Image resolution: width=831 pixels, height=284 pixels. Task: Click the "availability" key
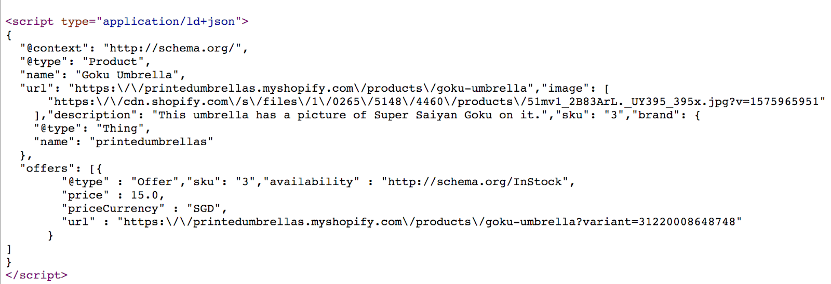[311, 182]
